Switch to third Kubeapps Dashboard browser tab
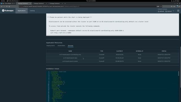181x102 pixels. coord(55,3)
